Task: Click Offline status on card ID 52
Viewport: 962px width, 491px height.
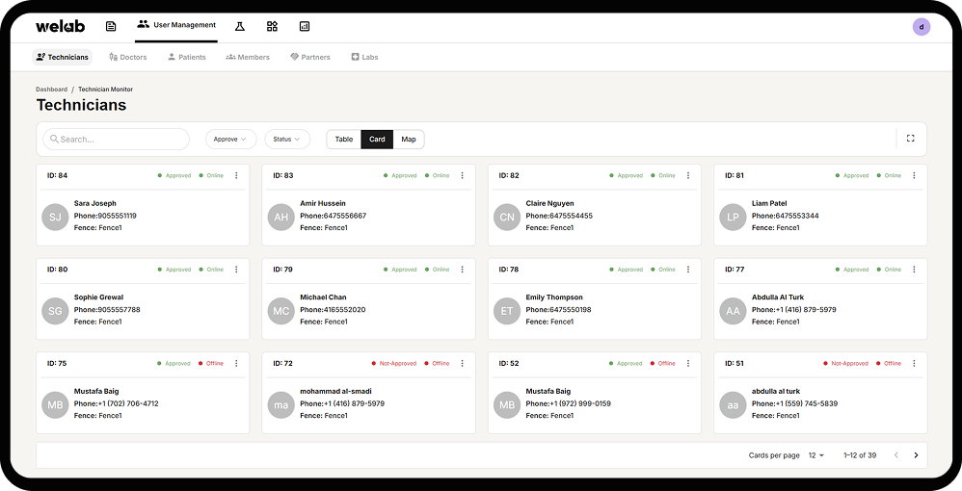Action: coord(662,364)
